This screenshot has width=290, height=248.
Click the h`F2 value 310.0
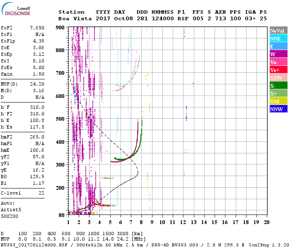coord(37,114)
